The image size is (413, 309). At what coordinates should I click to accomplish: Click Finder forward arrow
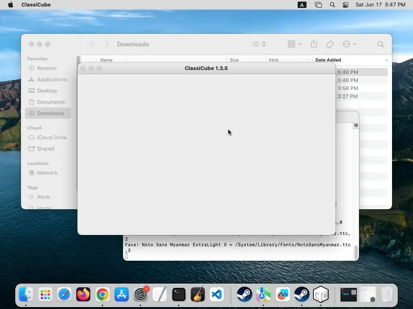point(106,44)
